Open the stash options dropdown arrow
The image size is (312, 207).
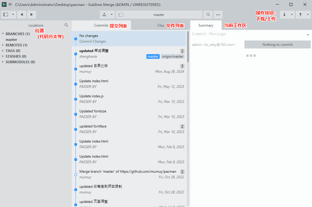[x=112, y=14]
